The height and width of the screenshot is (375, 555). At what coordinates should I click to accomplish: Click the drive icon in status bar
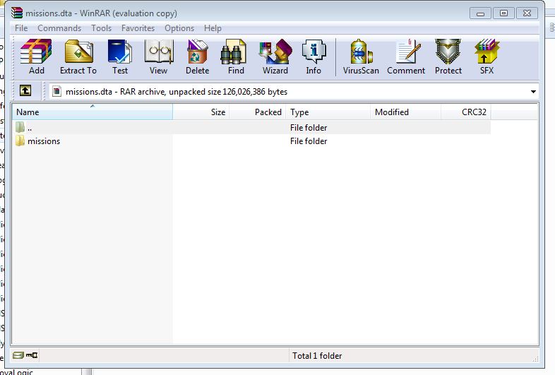tap(18, 355)
